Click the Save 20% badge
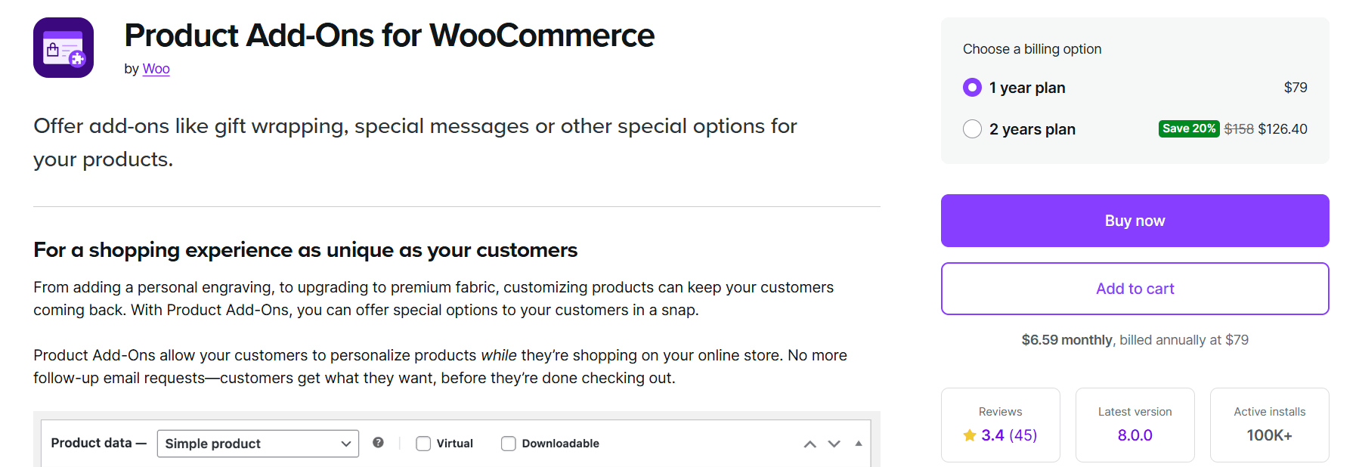Image resolution: width=1359 pixels, height=467 pixels. coord(1188,128)
